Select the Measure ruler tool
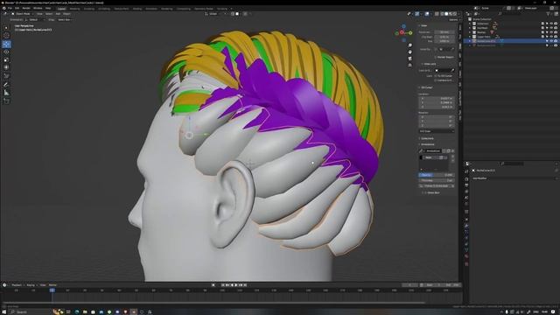Screen dimensions: 560x315 [6, 93]
